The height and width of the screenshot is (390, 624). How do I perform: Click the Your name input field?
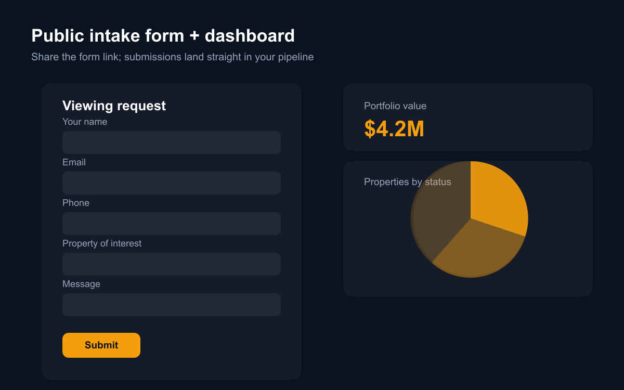[172, 142]
